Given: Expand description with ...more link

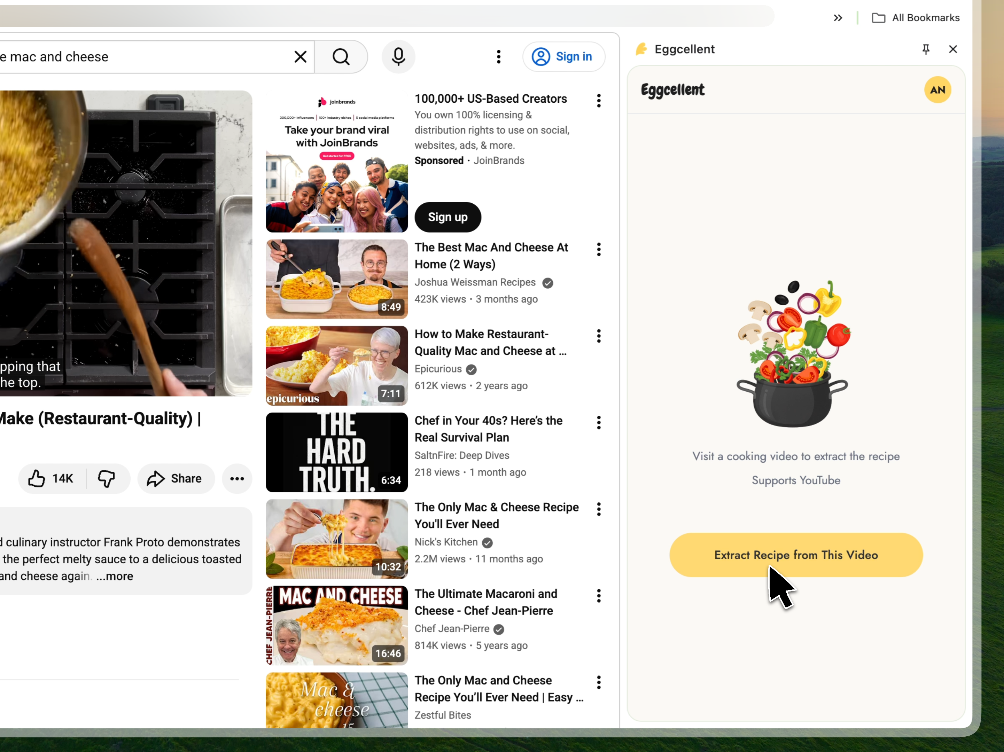Looking at the screenshot, I should pos(115,576).
